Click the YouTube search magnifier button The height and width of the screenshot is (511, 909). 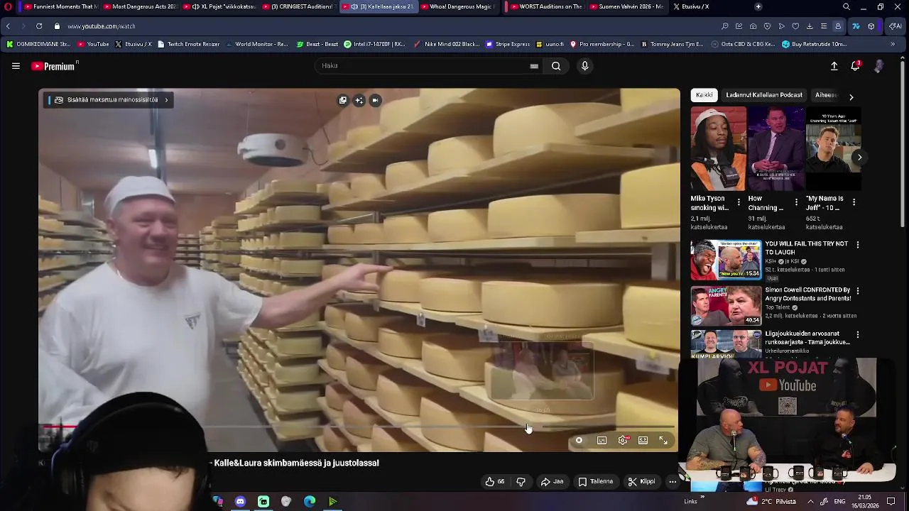(556, 66)
